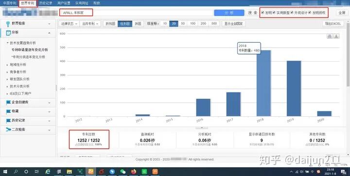Image resolution: width=350 pixels, height=176 pixels.
Task: Click the flag icon beside 历史记录 in sidebar
Action: pos(8,121)
